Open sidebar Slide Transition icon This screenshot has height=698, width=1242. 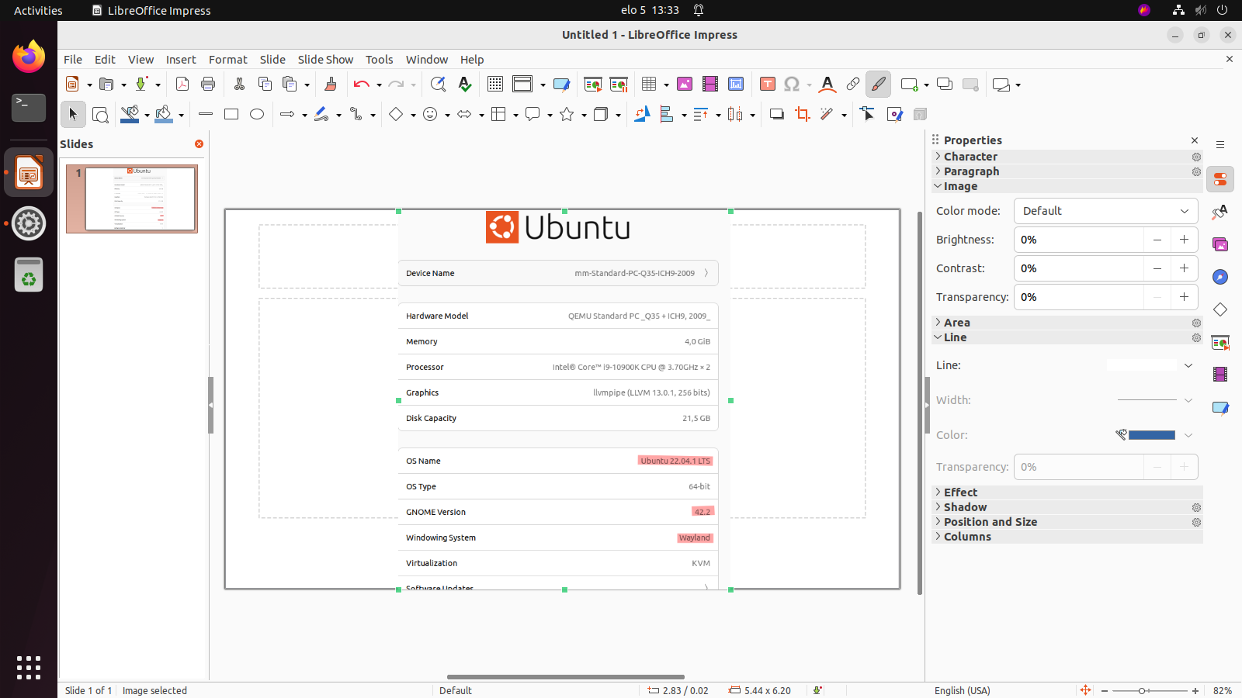(1220, 342)
